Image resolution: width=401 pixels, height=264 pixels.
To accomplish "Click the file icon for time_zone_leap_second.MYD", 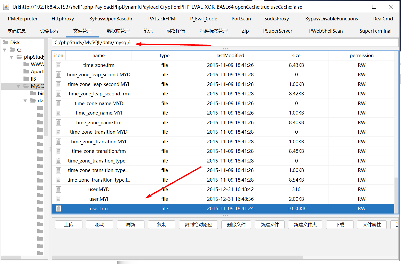I will [x=58, y=74].
